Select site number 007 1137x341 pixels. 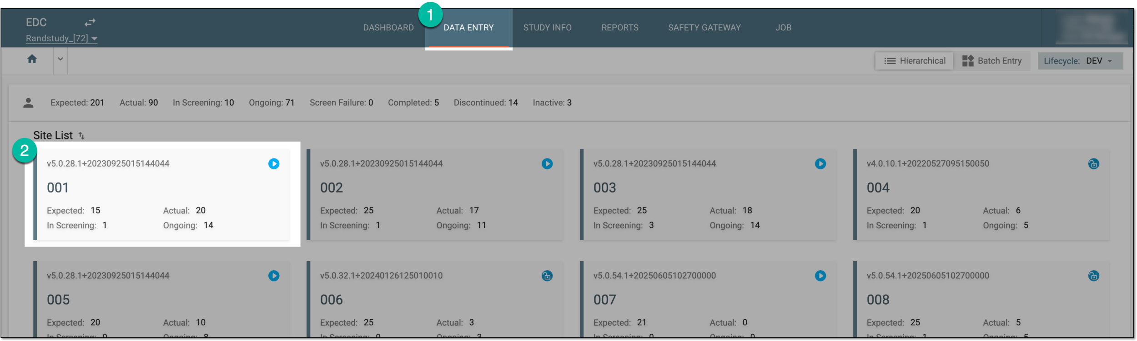[x=605, y=300]
